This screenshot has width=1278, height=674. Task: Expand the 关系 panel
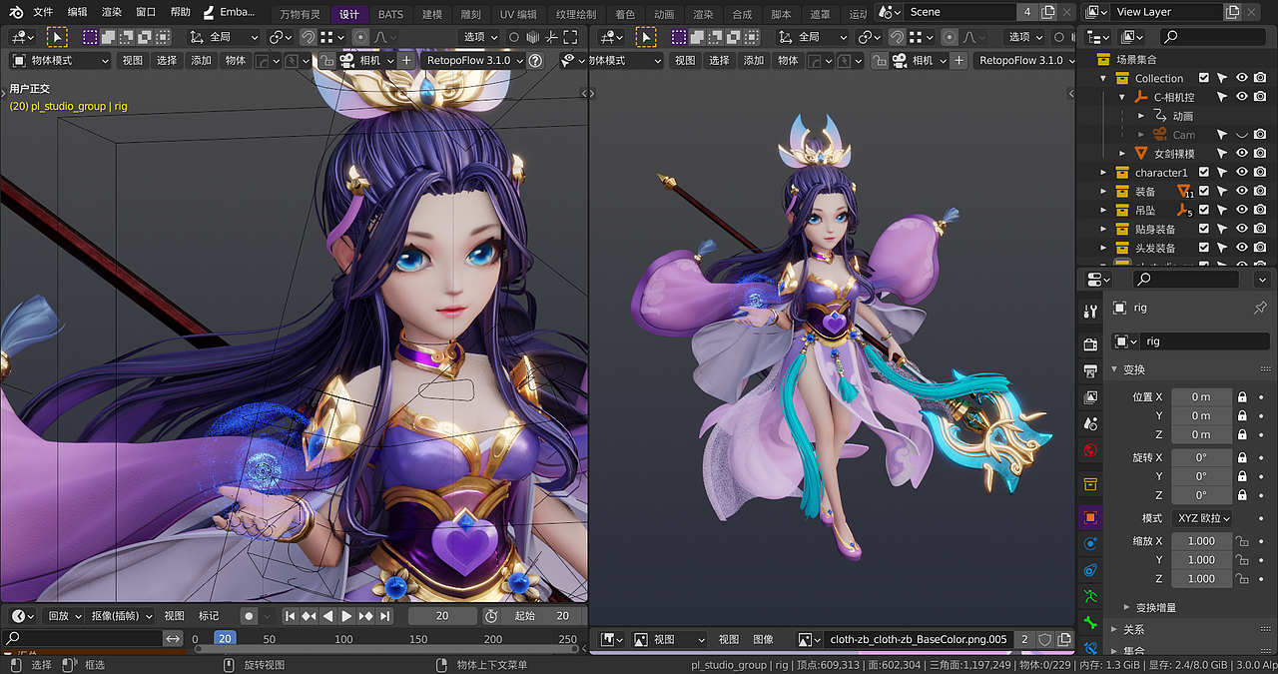click(1133, 630)
